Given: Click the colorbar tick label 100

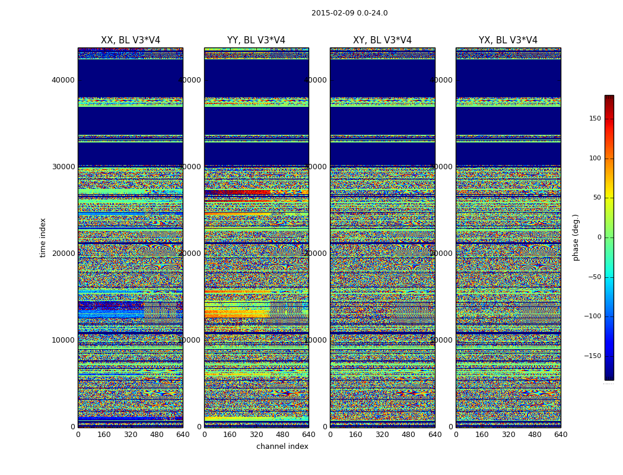Looking at the screenshot, I should [x=595, y=158].
